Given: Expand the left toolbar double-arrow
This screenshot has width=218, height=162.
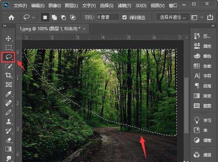Looking at the screenshot, I should 4,27.
